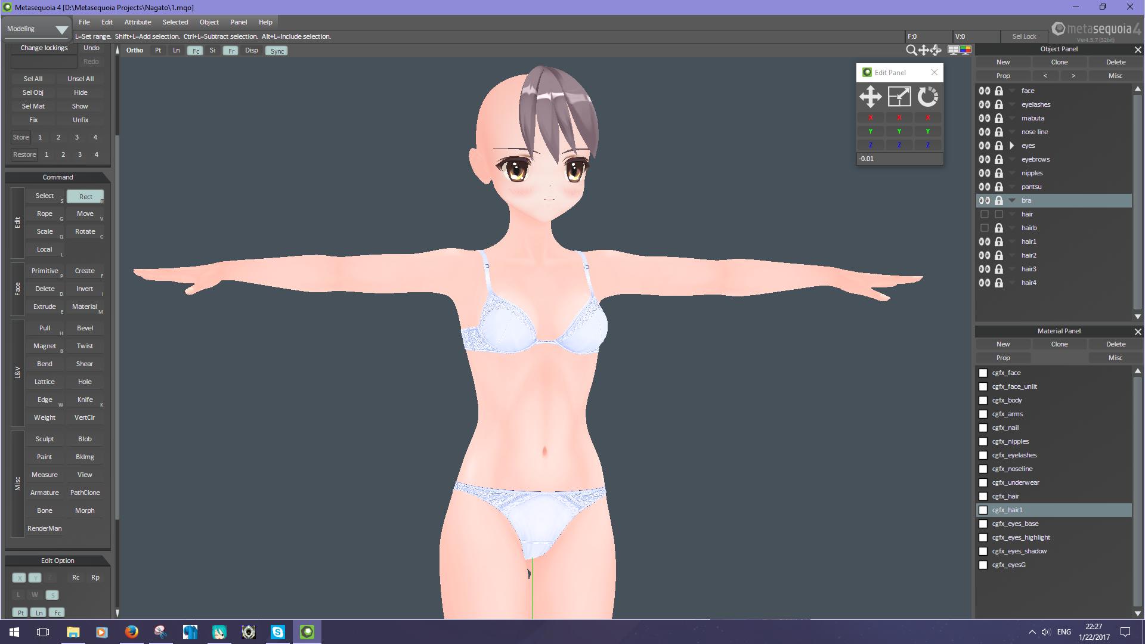Image resolution: width=1145 pixels, height=644 pixels.
Task: Click the cgfx_body material color swatch
Action: (983, 400)
